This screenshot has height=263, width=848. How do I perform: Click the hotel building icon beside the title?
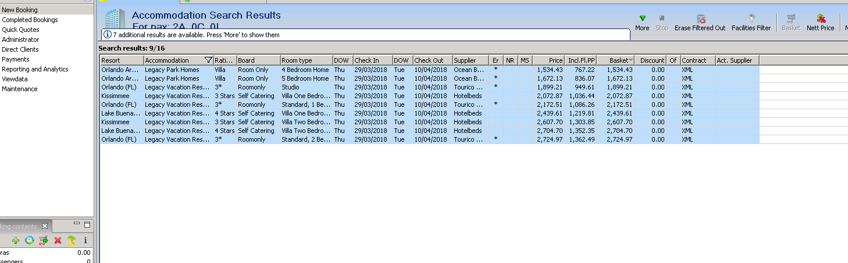coord(115,19)
